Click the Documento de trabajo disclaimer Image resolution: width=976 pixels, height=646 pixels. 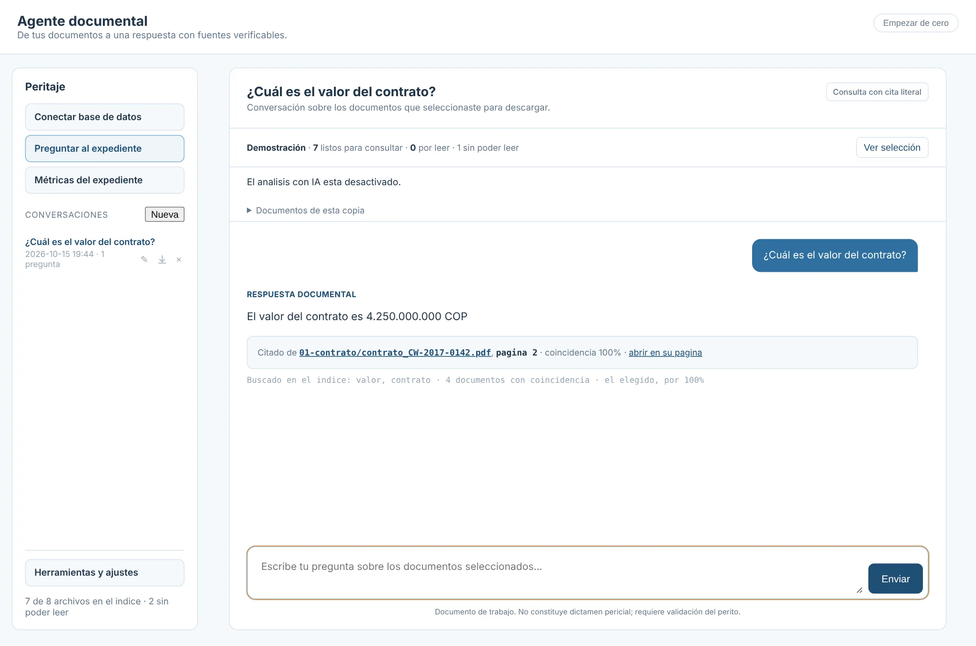point(588,612)
